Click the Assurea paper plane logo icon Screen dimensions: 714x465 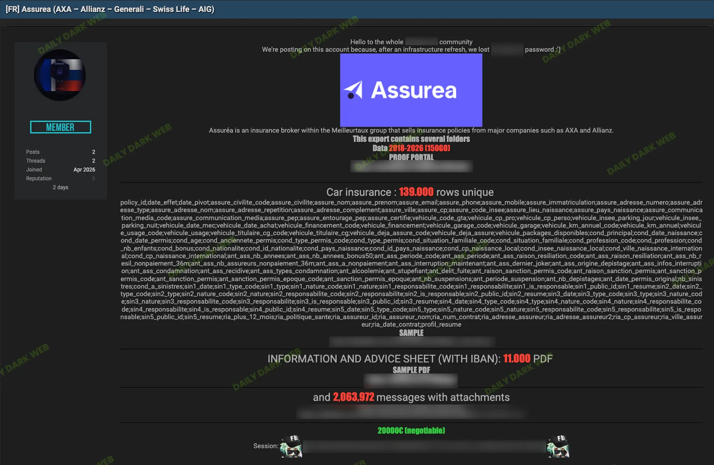click(353, 90)
